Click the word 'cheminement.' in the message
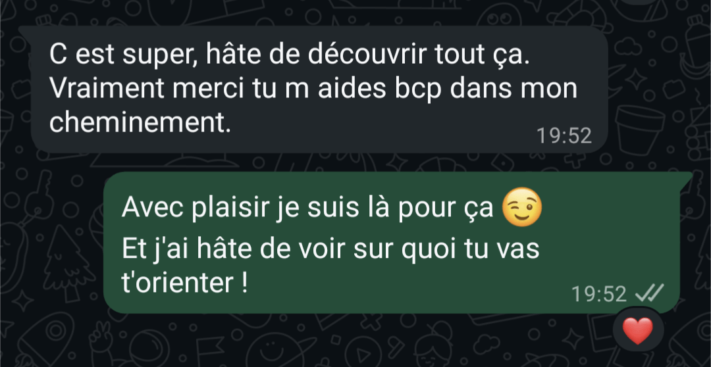The image size is (711, 367). click(140, 123)
